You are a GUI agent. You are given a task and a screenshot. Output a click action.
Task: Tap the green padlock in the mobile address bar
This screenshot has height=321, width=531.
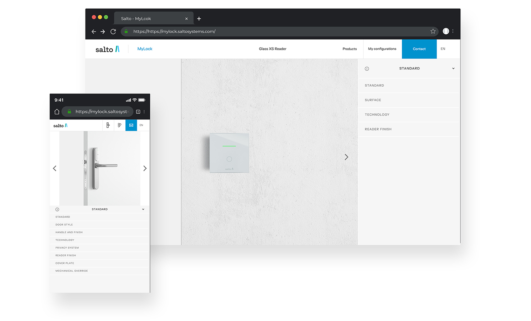pyautogui.click(x=69, y=111)
